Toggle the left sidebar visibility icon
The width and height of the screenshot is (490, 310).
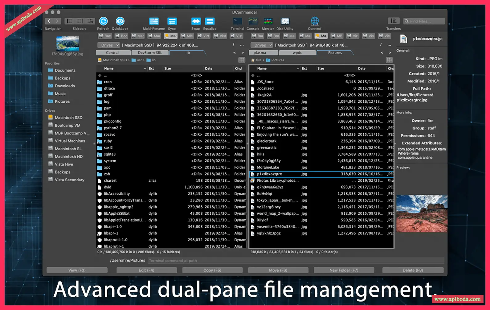click(x=70, y=21)
